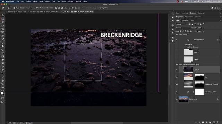Select the Foreground Color layer mask thumbnail
This screenshot has width=222, height=124.
[199, 92]
